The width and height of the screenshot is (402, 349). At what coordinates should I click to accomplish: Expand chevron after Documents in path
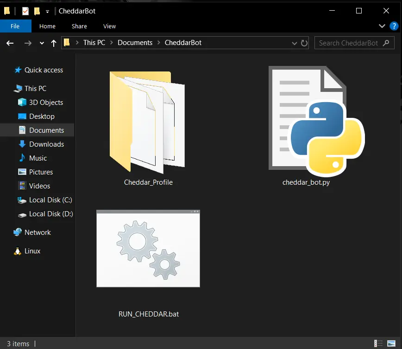click(159, 43)
